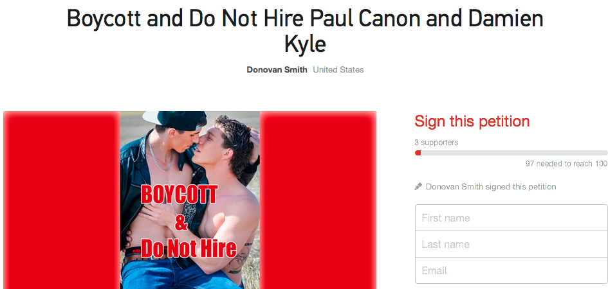The width and height of the screenshot is (608, 289).
Task: Click the red filled start of progress bar
Action: (418, 153)
